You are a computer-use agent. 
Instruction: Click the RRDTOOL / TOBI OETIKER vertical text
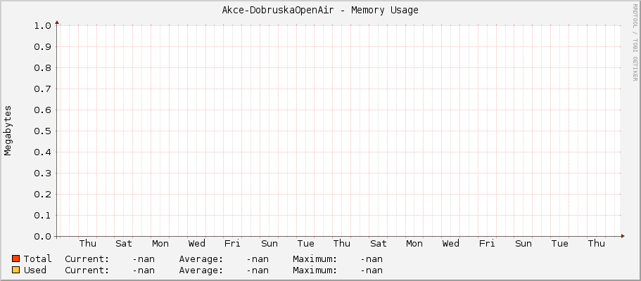[x=635, y=42]
